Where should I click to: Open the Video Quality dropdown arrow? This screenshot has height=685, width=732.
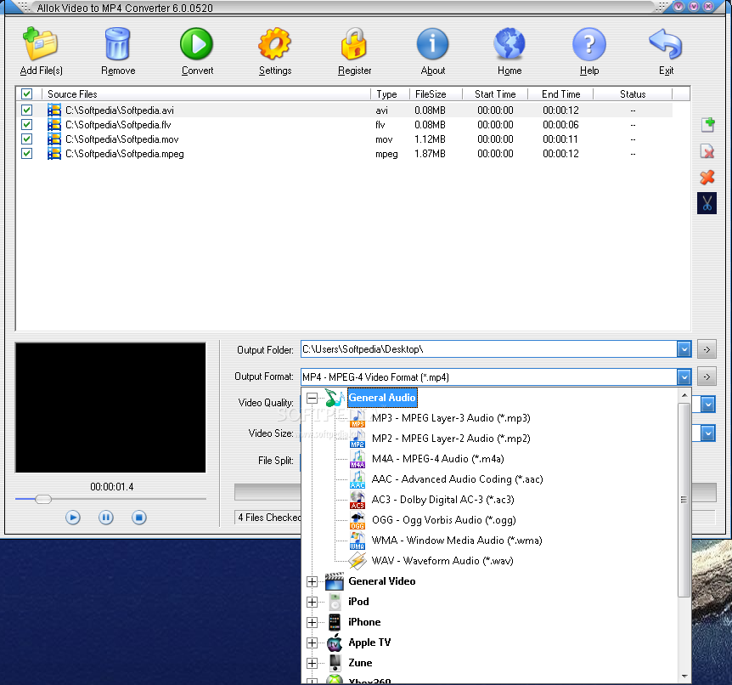707,405
